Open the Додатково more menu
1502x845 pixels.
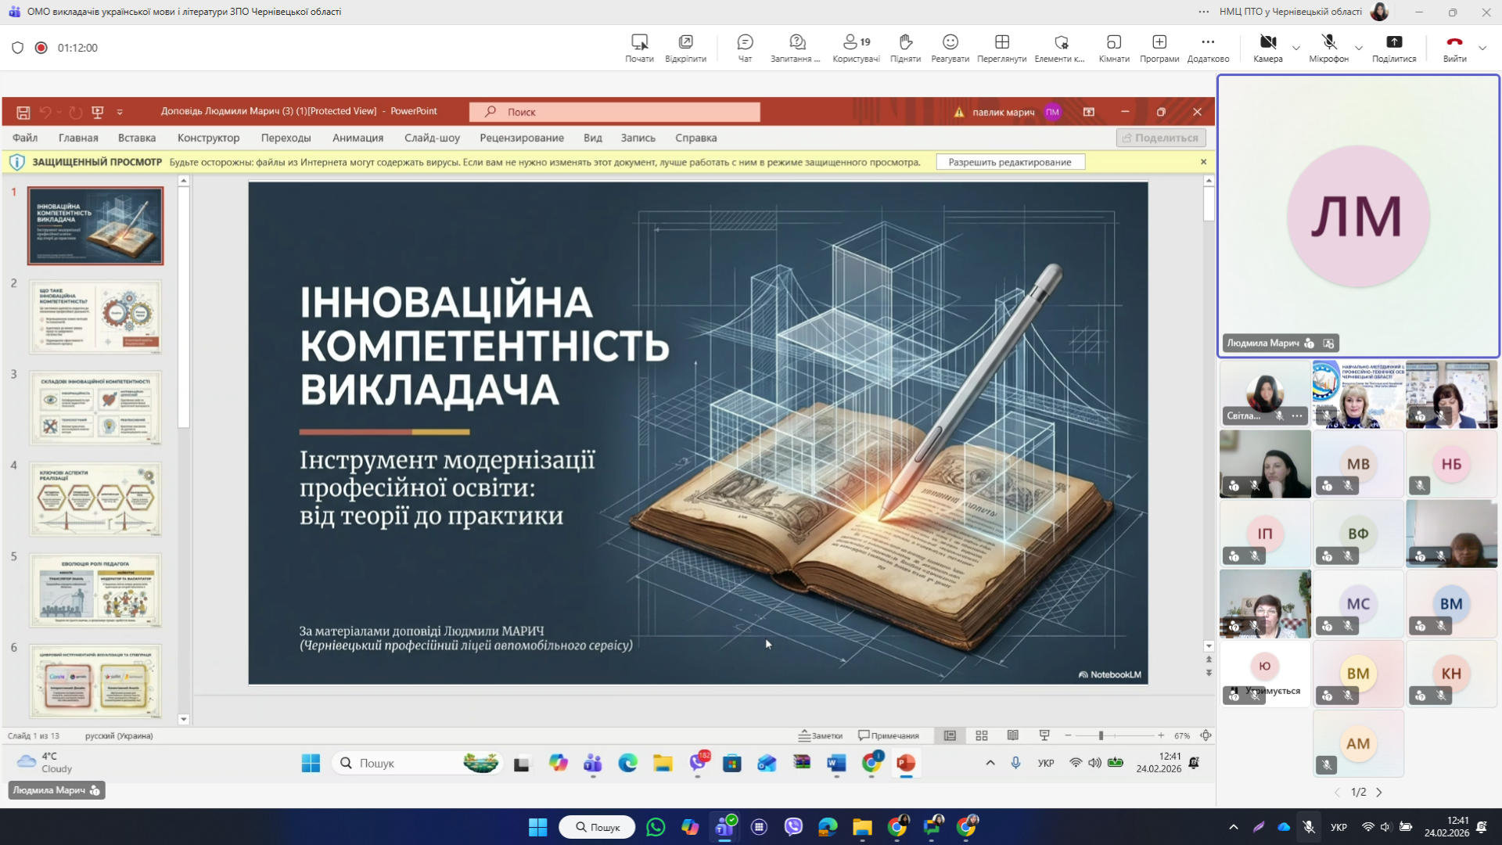click(x=1208, y=47)
